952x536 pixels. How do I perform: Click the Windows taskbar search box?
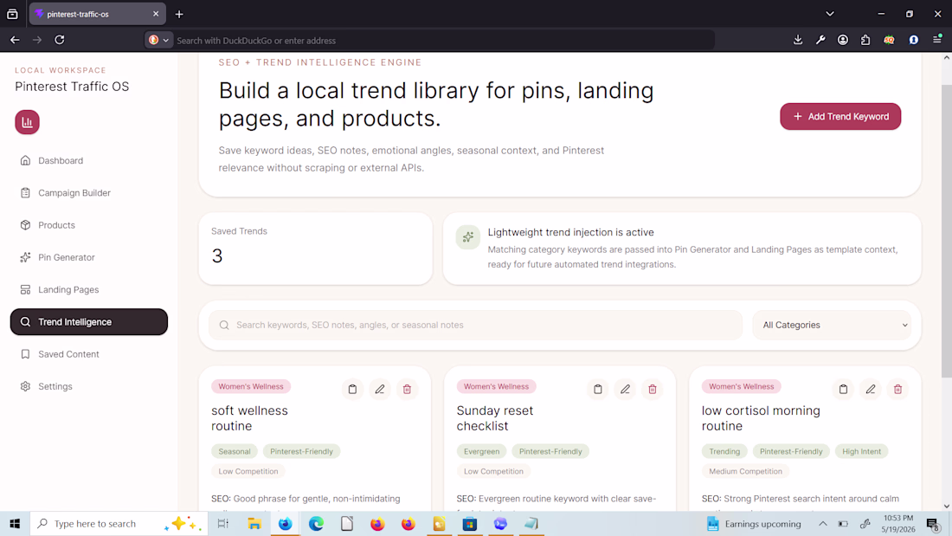[x=119, y=523]
